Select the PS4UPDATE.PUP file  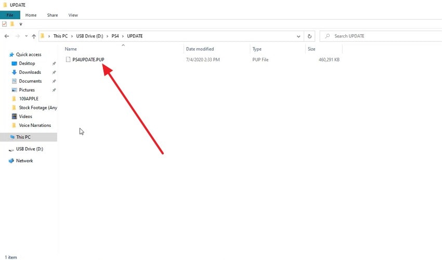(88, 59)
